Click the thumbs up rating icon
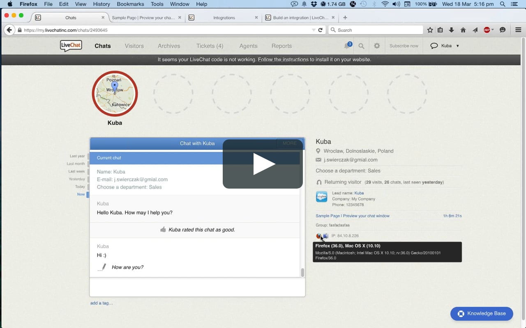 tap(163, 230)
